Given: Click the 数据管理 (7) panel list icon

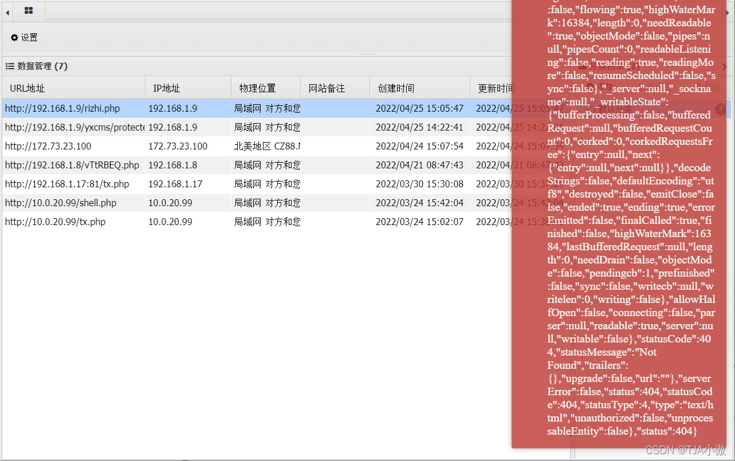Looking at the screenshot, I should pyautogui.click(x=10, y=66).
